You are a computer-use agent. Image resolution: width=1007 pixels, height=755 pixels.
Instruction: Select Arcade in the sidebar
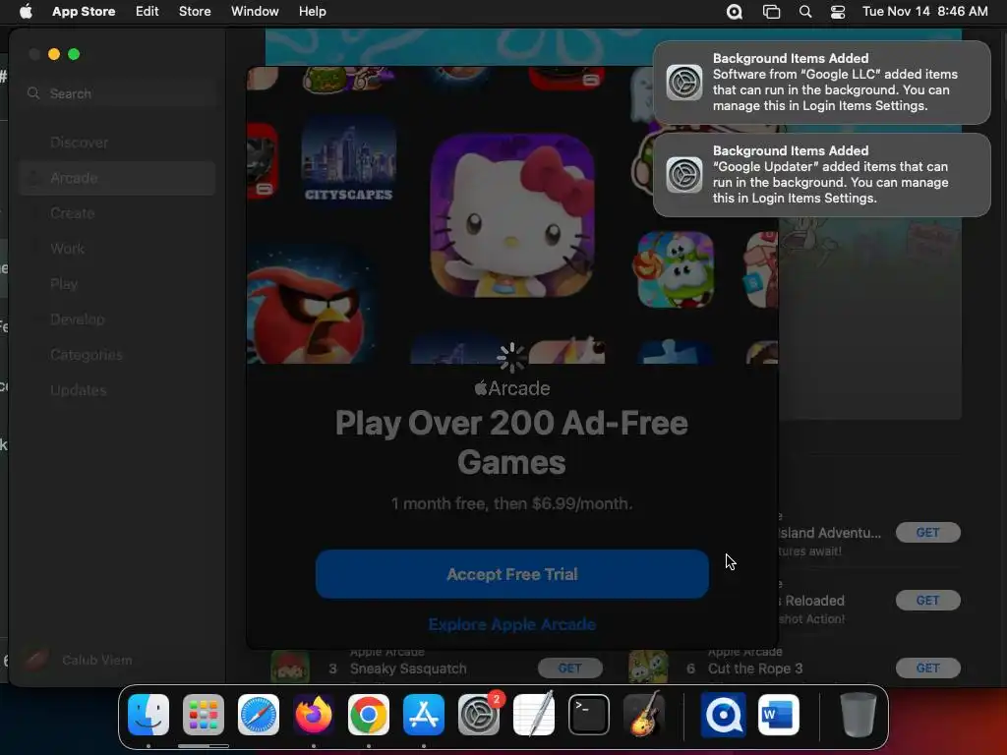coord(118,178)
